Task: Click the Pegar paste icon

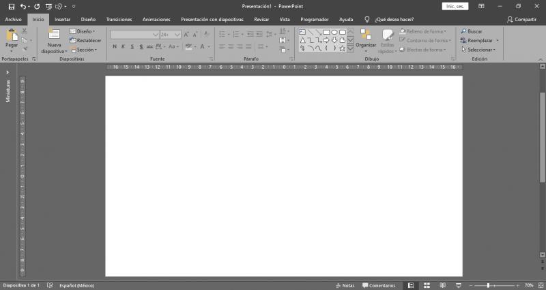Action: point(12,35)
